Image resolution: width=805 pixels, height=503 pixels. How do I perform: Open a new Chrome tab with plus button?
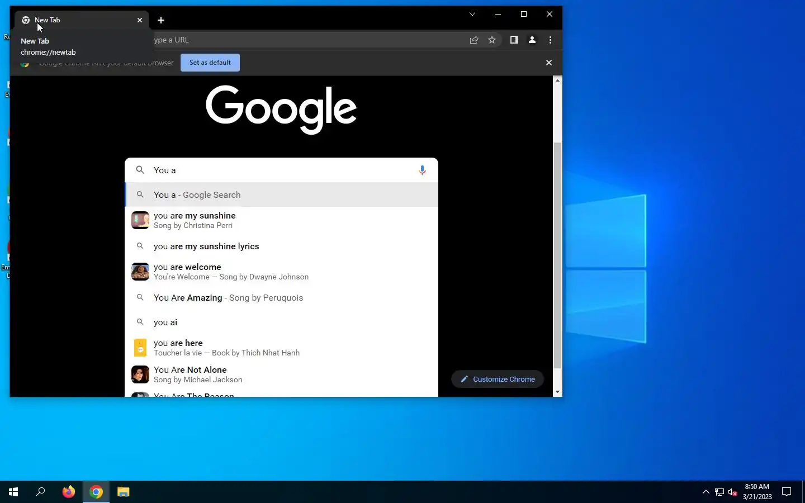tap(161, 20)
